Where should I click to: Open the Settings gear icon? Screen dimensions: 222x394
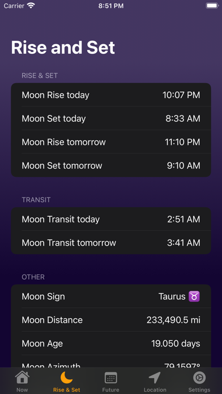199,378
